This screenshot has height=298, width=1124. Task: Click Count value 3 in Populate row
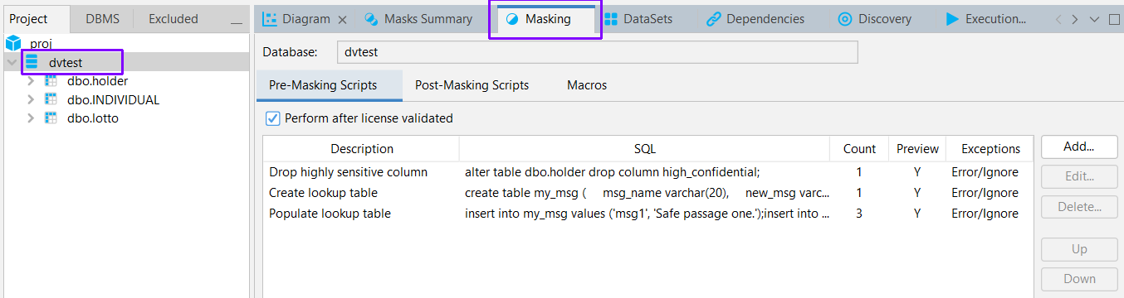(859, 214)
